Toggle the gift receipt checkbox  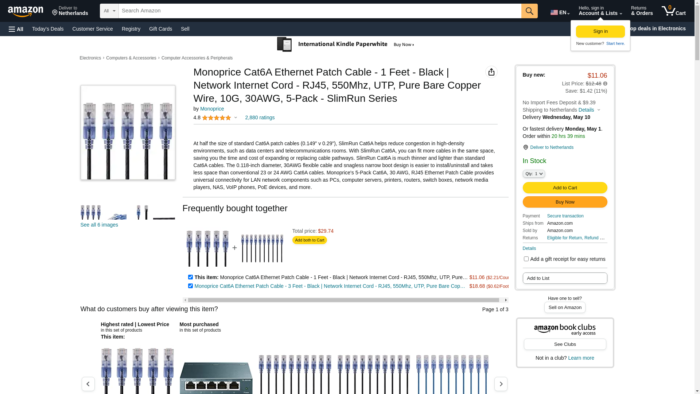tap(526, 259)
